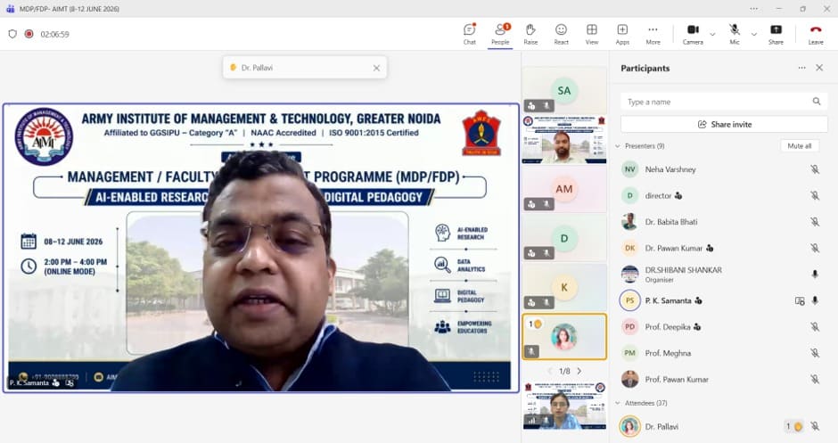Viewport: 838px width, 443px height.
Task: Toggle the Camera on or off
Action: [694, 34]
